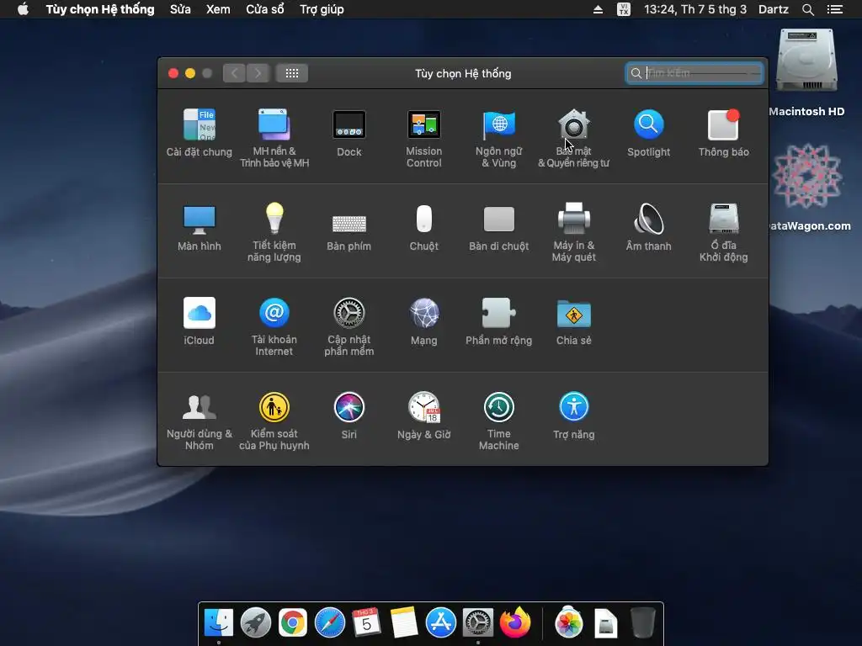Open the Sửa menu

click(180, 9)
